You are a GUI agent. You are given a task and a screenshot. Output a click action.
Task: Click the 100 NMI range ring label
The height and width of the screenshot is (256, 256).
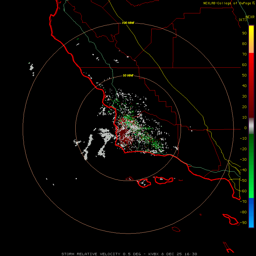tap(128, 23)
